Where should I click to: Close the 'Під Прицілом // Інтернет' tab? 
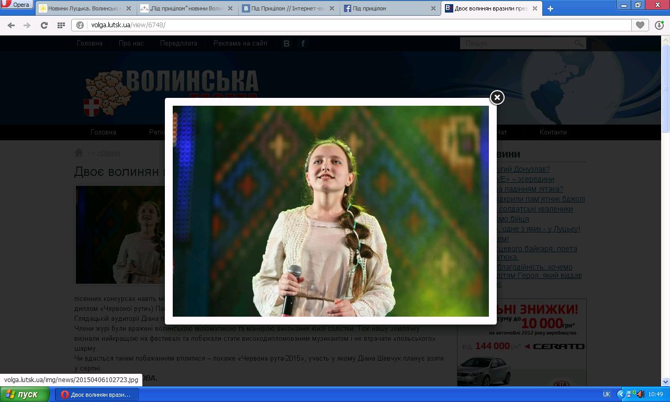(x=332, y=8)
